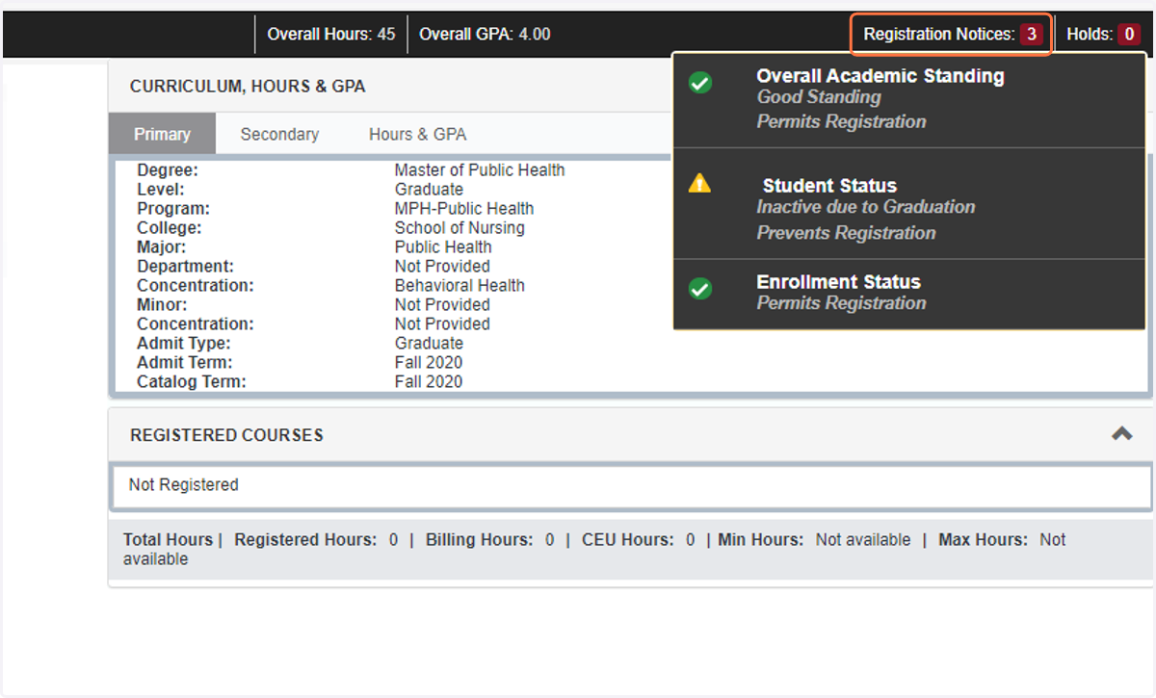Click the Degree: label

168,170
